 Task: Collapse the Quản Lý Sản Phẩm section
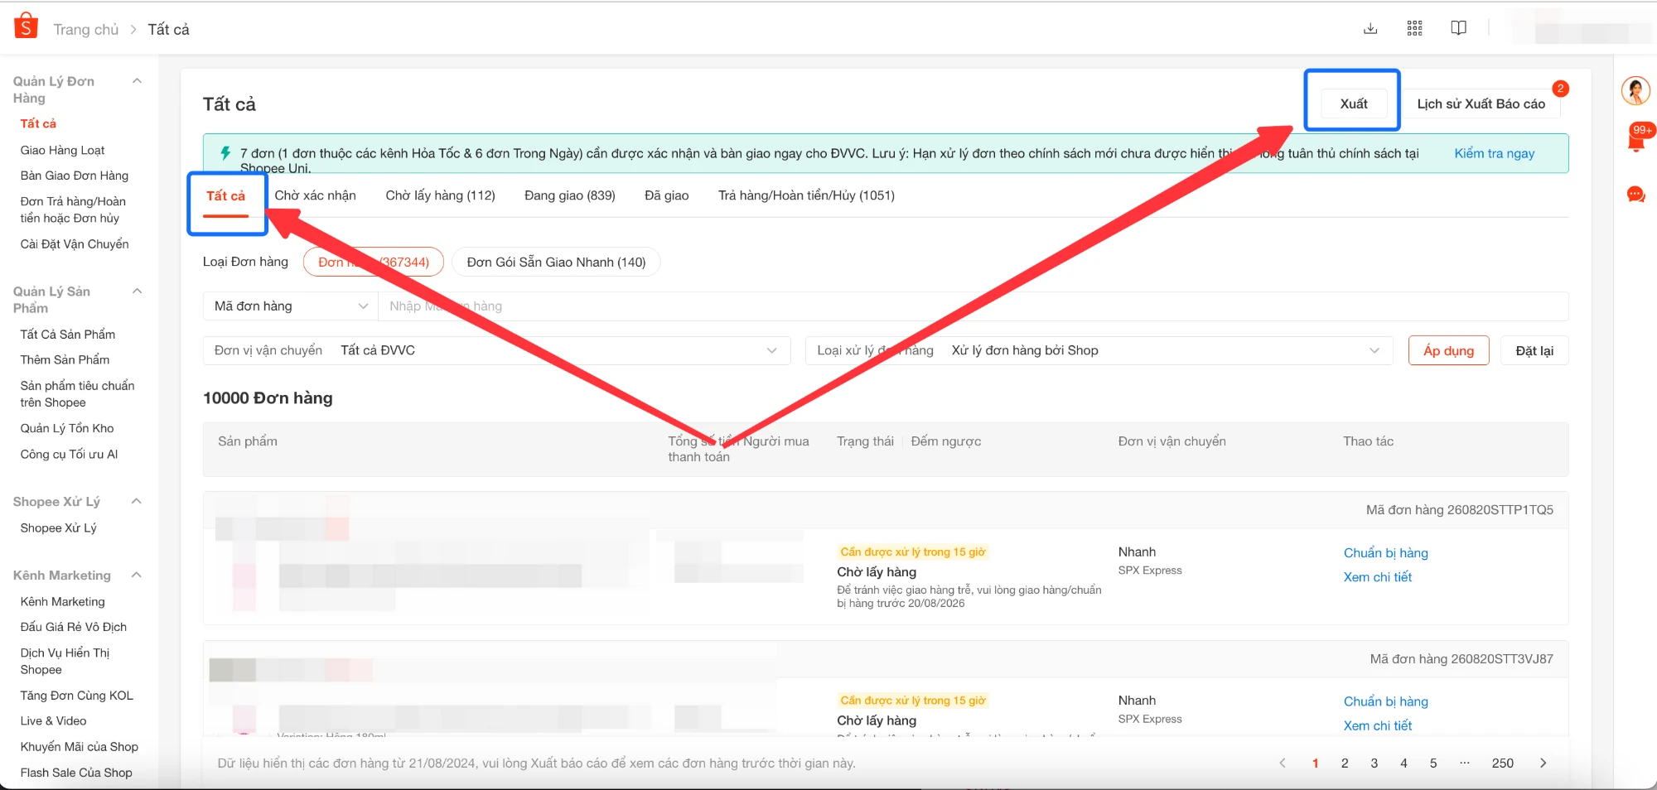pyautogui.click(x=138, y=291)
